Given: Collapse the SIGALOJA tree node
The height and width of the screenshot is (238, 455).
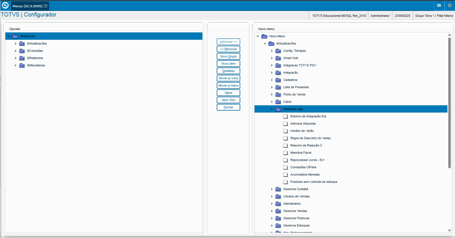Looking at the screenshot, I should [x=9, y=36].
